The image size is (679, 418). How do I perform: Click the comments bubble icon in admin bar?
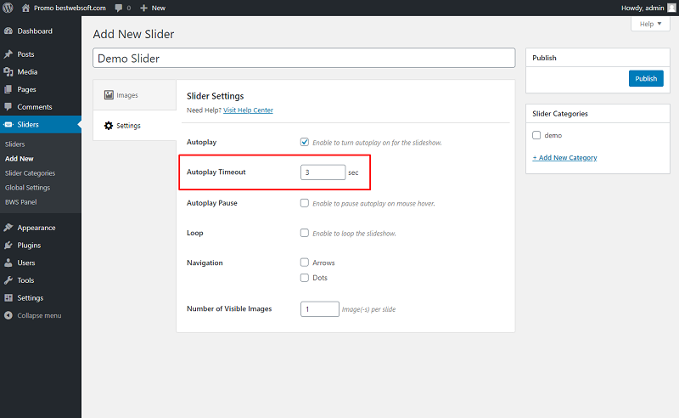pos(119,8)
